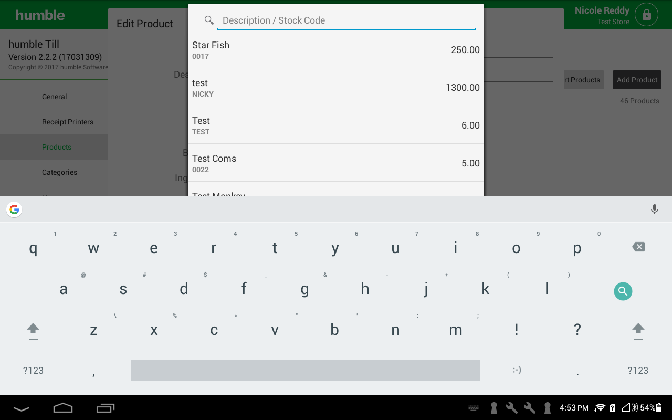Tap the letter h key
This screenshot has width=672, height=420.
[x=365, y=289]
